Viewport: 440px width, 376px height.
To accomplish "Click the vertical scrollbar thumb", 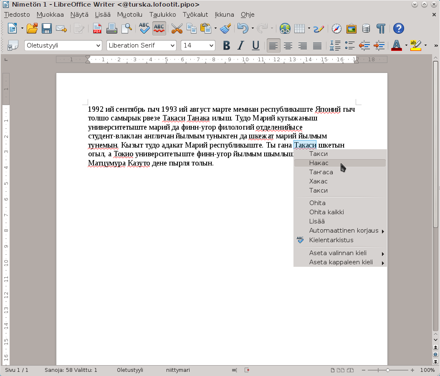I will pos(435,144).
